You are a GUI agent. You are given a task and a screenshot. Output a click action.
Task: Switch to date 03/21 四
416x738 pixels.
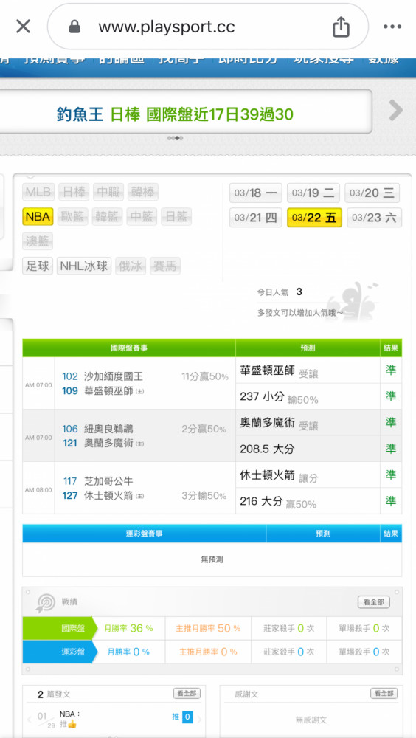point(255,218)
